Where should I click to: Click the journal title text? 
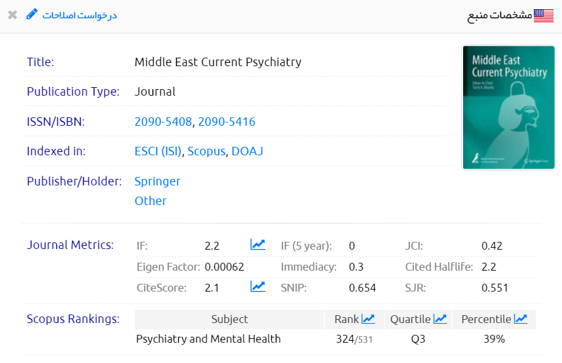(x=217, y=62)
